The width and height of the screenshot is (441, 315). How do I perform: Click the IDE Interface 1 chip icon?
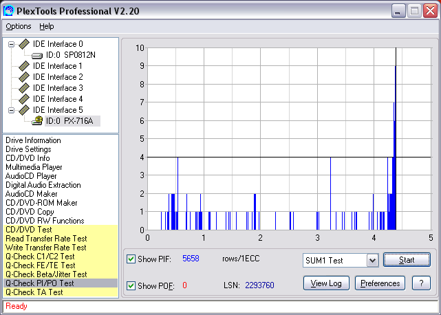(24, 66)
